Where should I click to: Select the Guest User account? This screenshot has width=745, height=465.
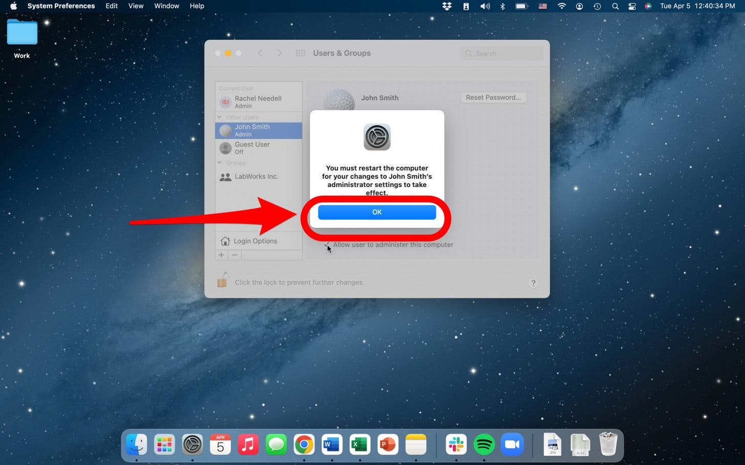tap(252, 148)
